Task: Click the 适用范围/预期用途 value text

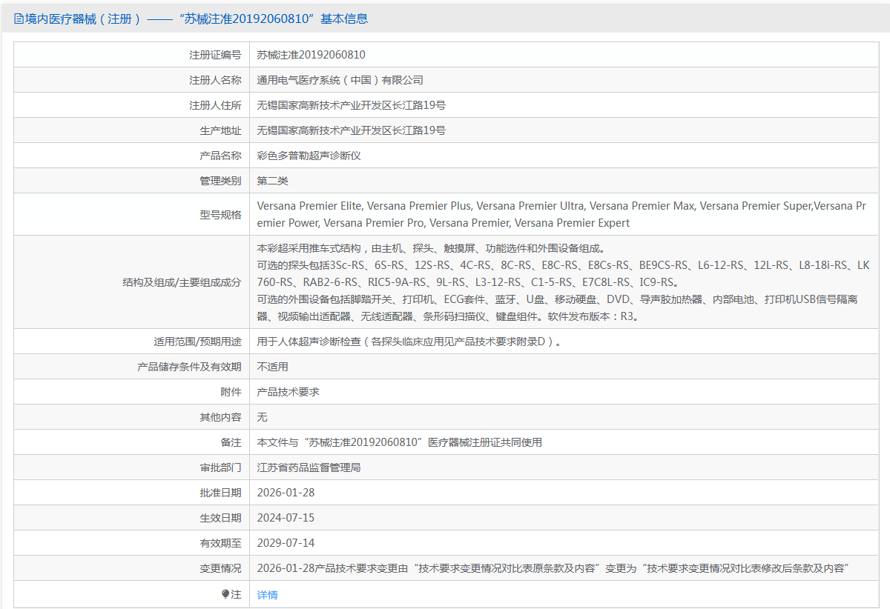Action: (x=409, y=342)
